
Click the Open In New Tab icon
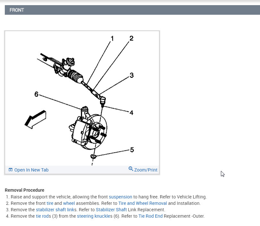(11, 170)
